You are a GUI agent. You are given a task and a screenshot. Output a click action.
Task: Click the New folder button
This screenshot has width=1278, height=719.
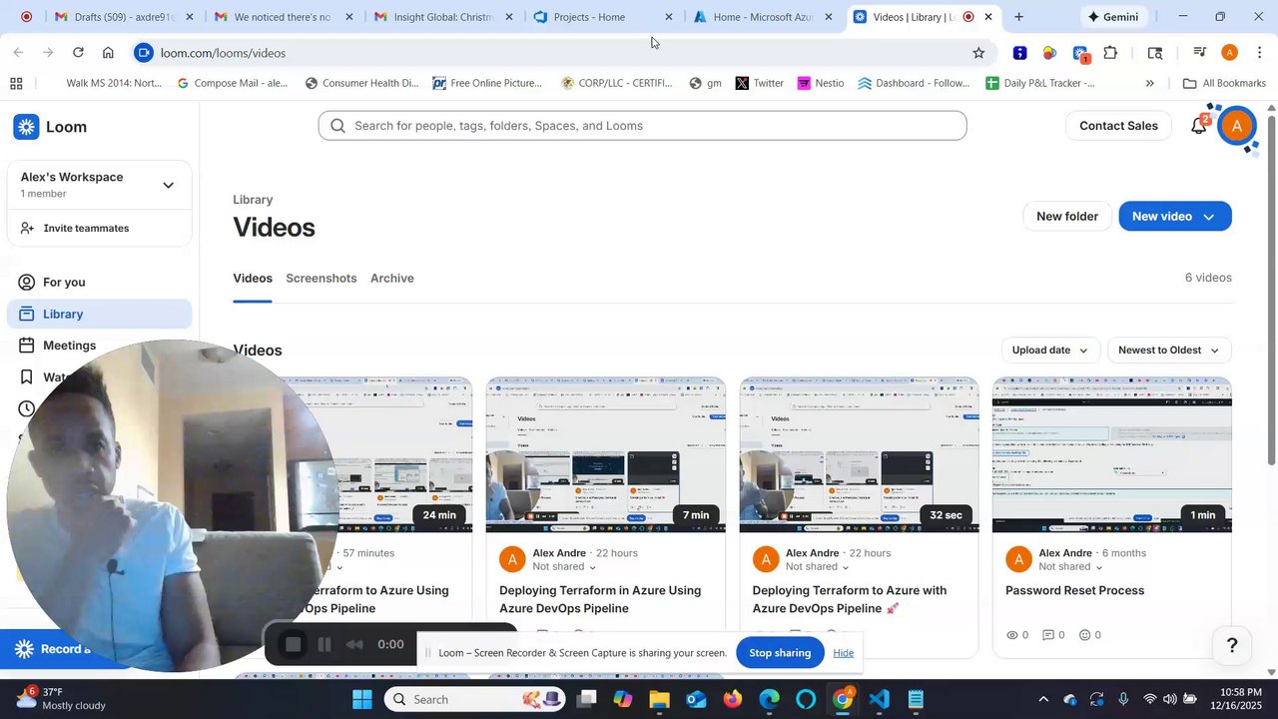coord(1067,217)
